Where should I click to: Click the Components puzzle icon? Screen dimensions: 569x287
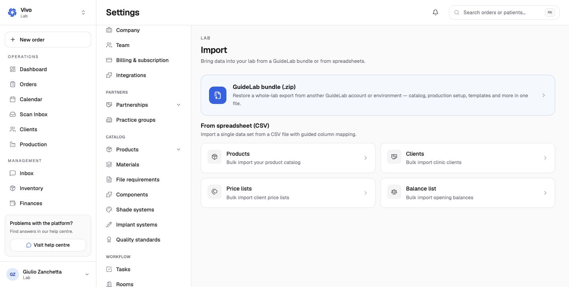[109, 194]
